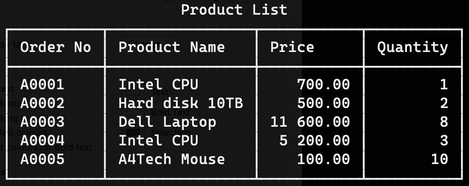The height and width of the screenshot is (186, 469).
Task: Select order number A0005
Action: [42, 159]
